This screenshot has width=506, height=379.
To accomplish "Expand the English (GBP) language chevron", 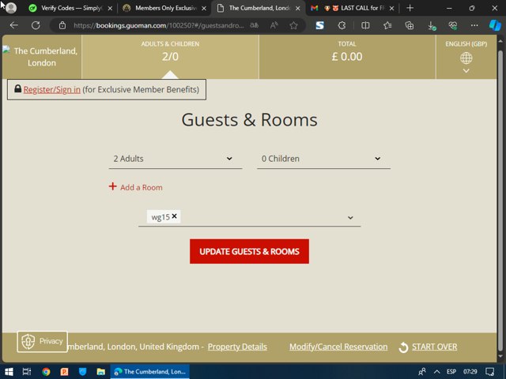I will 466,70.
